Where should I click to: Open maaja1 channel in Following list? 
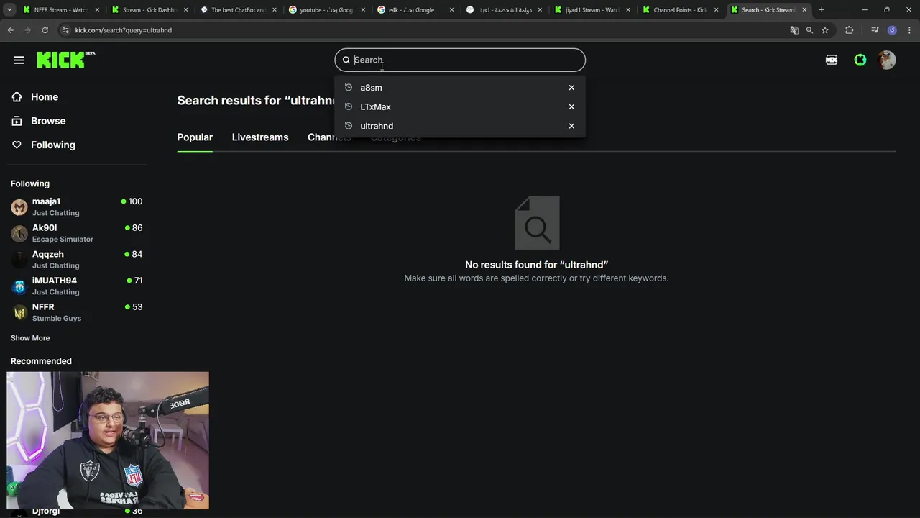tap(77, 207)
